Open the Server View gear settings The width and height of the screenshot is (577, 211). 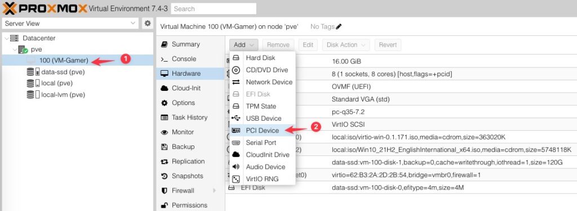(x=148, y=23)
